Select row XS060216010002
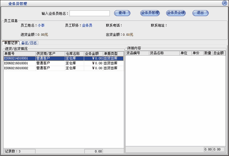The image size is (229, 156). coord(63,68)
